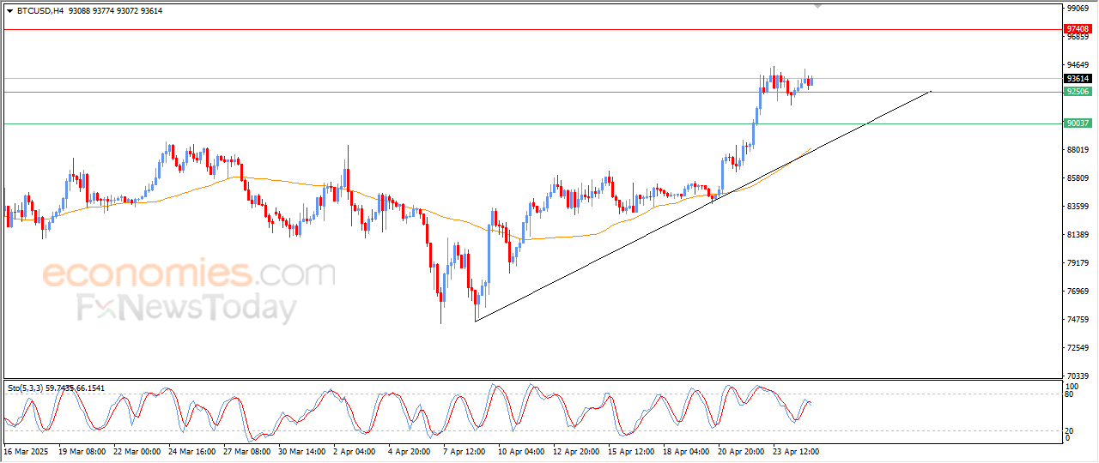
Task: Click the OHLC values 93088 93774 93072 93614
Action: (x=116, y=11)
